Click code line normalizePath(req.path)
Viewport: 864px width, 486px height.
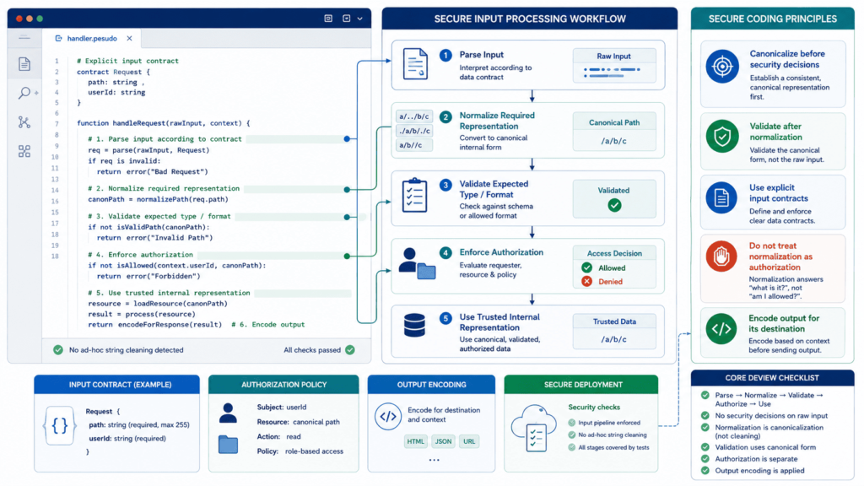158,199
